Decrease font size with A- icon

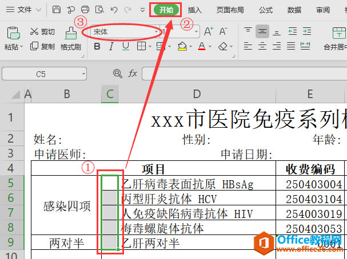point(224,31)
